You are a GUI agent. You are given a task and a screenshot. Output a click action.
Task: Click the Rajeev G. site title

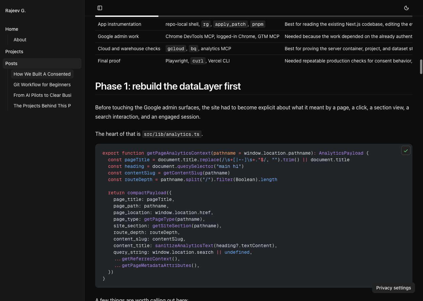pyautogui.click(x=16, y=11)
